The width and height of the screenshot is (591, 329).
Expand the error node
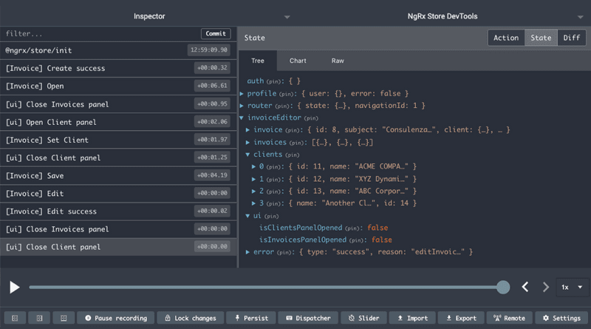[x=247, y=251]
